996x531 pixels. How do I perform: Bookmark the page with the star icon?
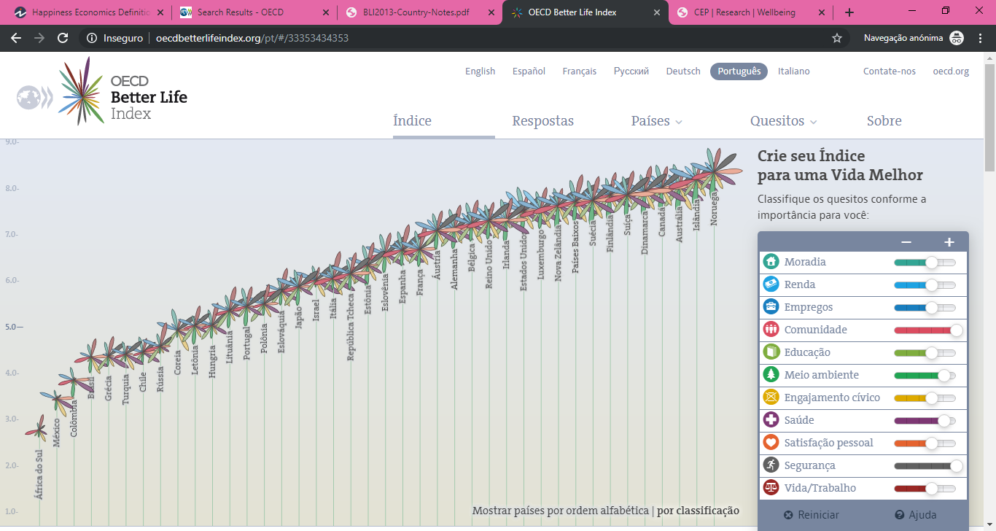(837, 38)
